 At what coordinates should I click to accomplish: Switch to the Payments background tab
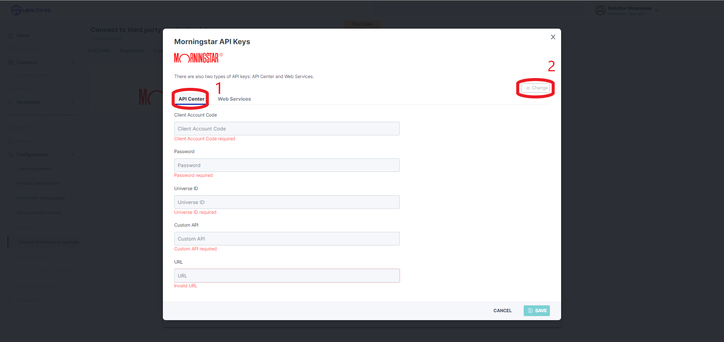pos(132,51)
